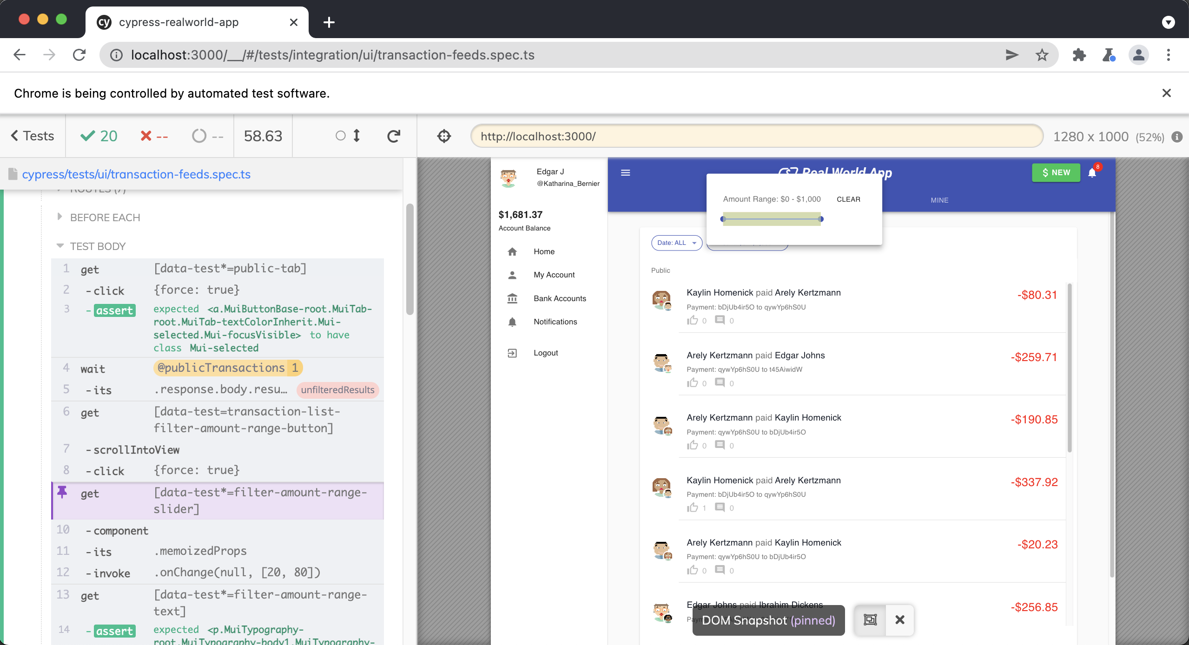Rerun all tests with reload icon
This screenshot has height=645, width=1189.
tap(394, 136)
